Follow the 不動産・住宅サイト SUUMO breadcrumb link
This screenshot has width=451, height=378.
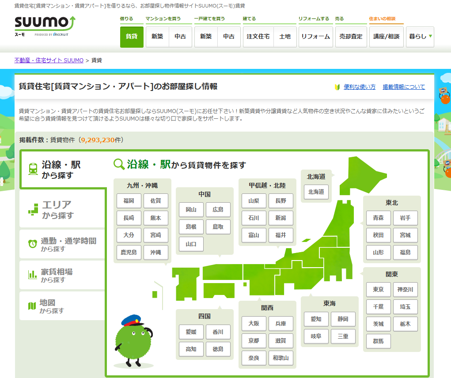pyautogui.click(x=49, y=60)
